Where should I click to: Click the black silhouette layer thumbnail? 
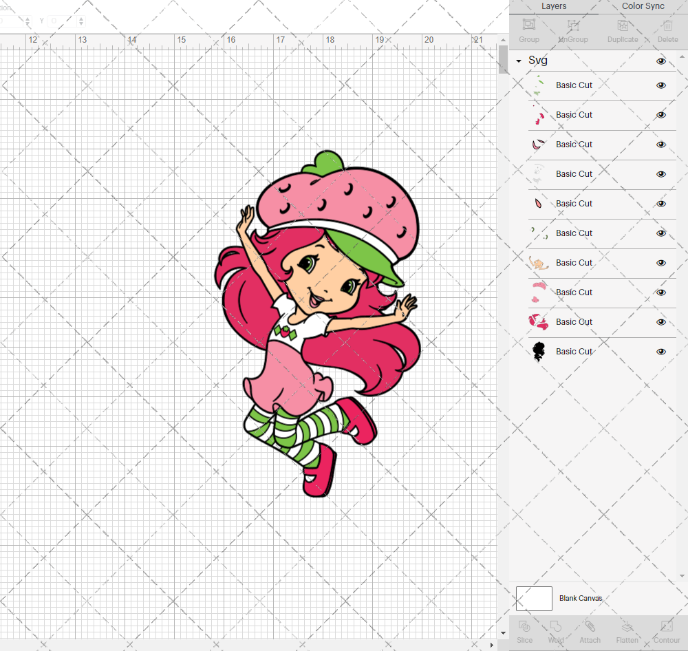tap(539, 351)
